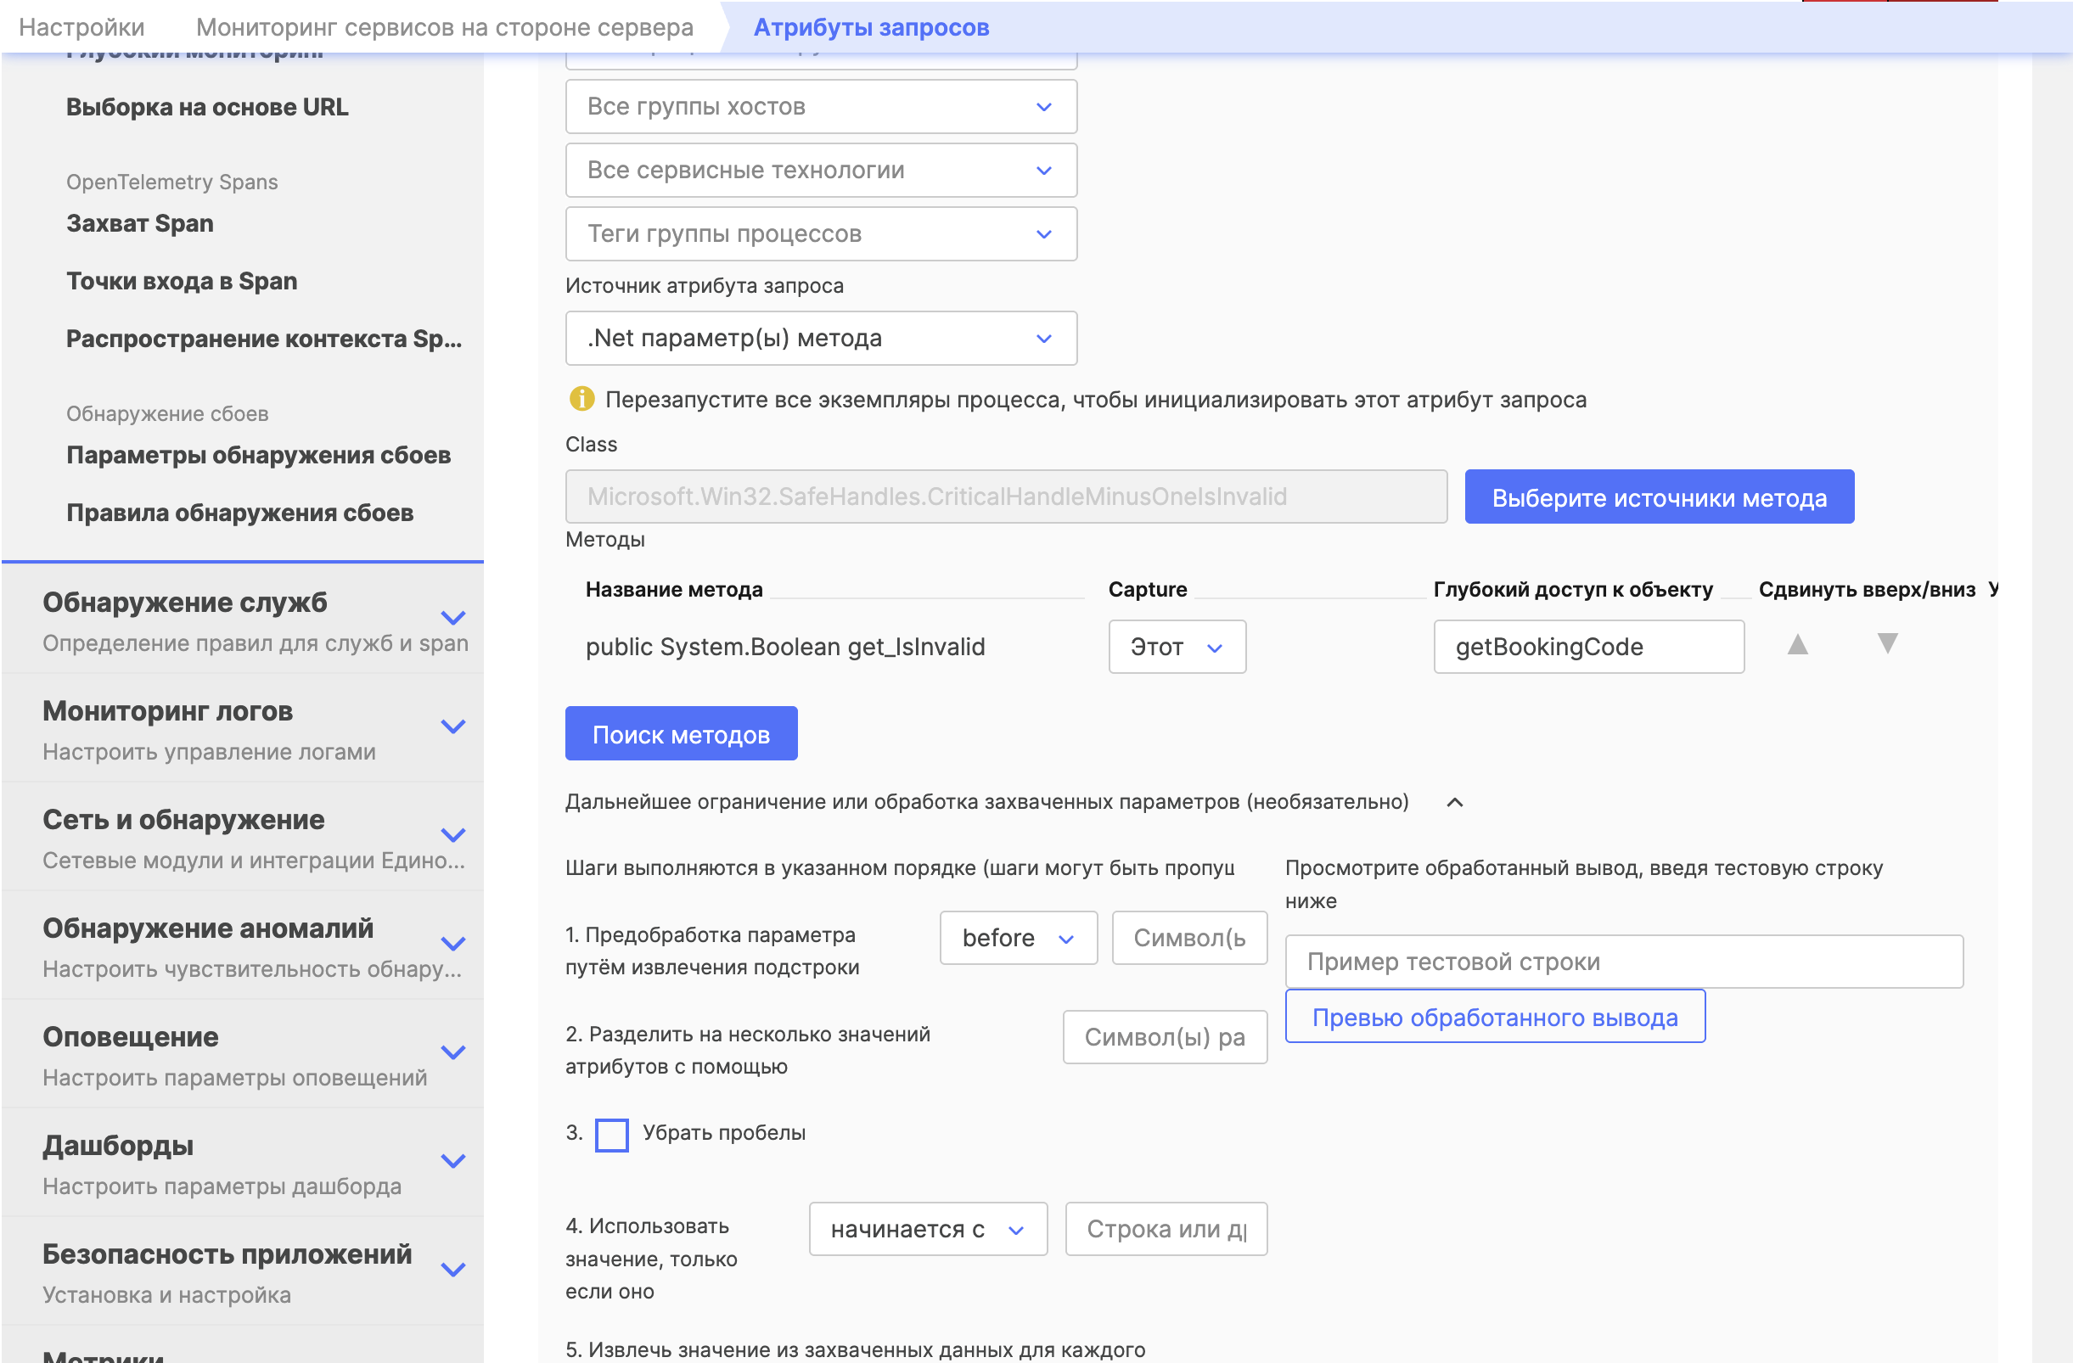Expand Дашборды sidebar chevron
This screenshot has height=1363, width=2073.
pos(453,1162)
